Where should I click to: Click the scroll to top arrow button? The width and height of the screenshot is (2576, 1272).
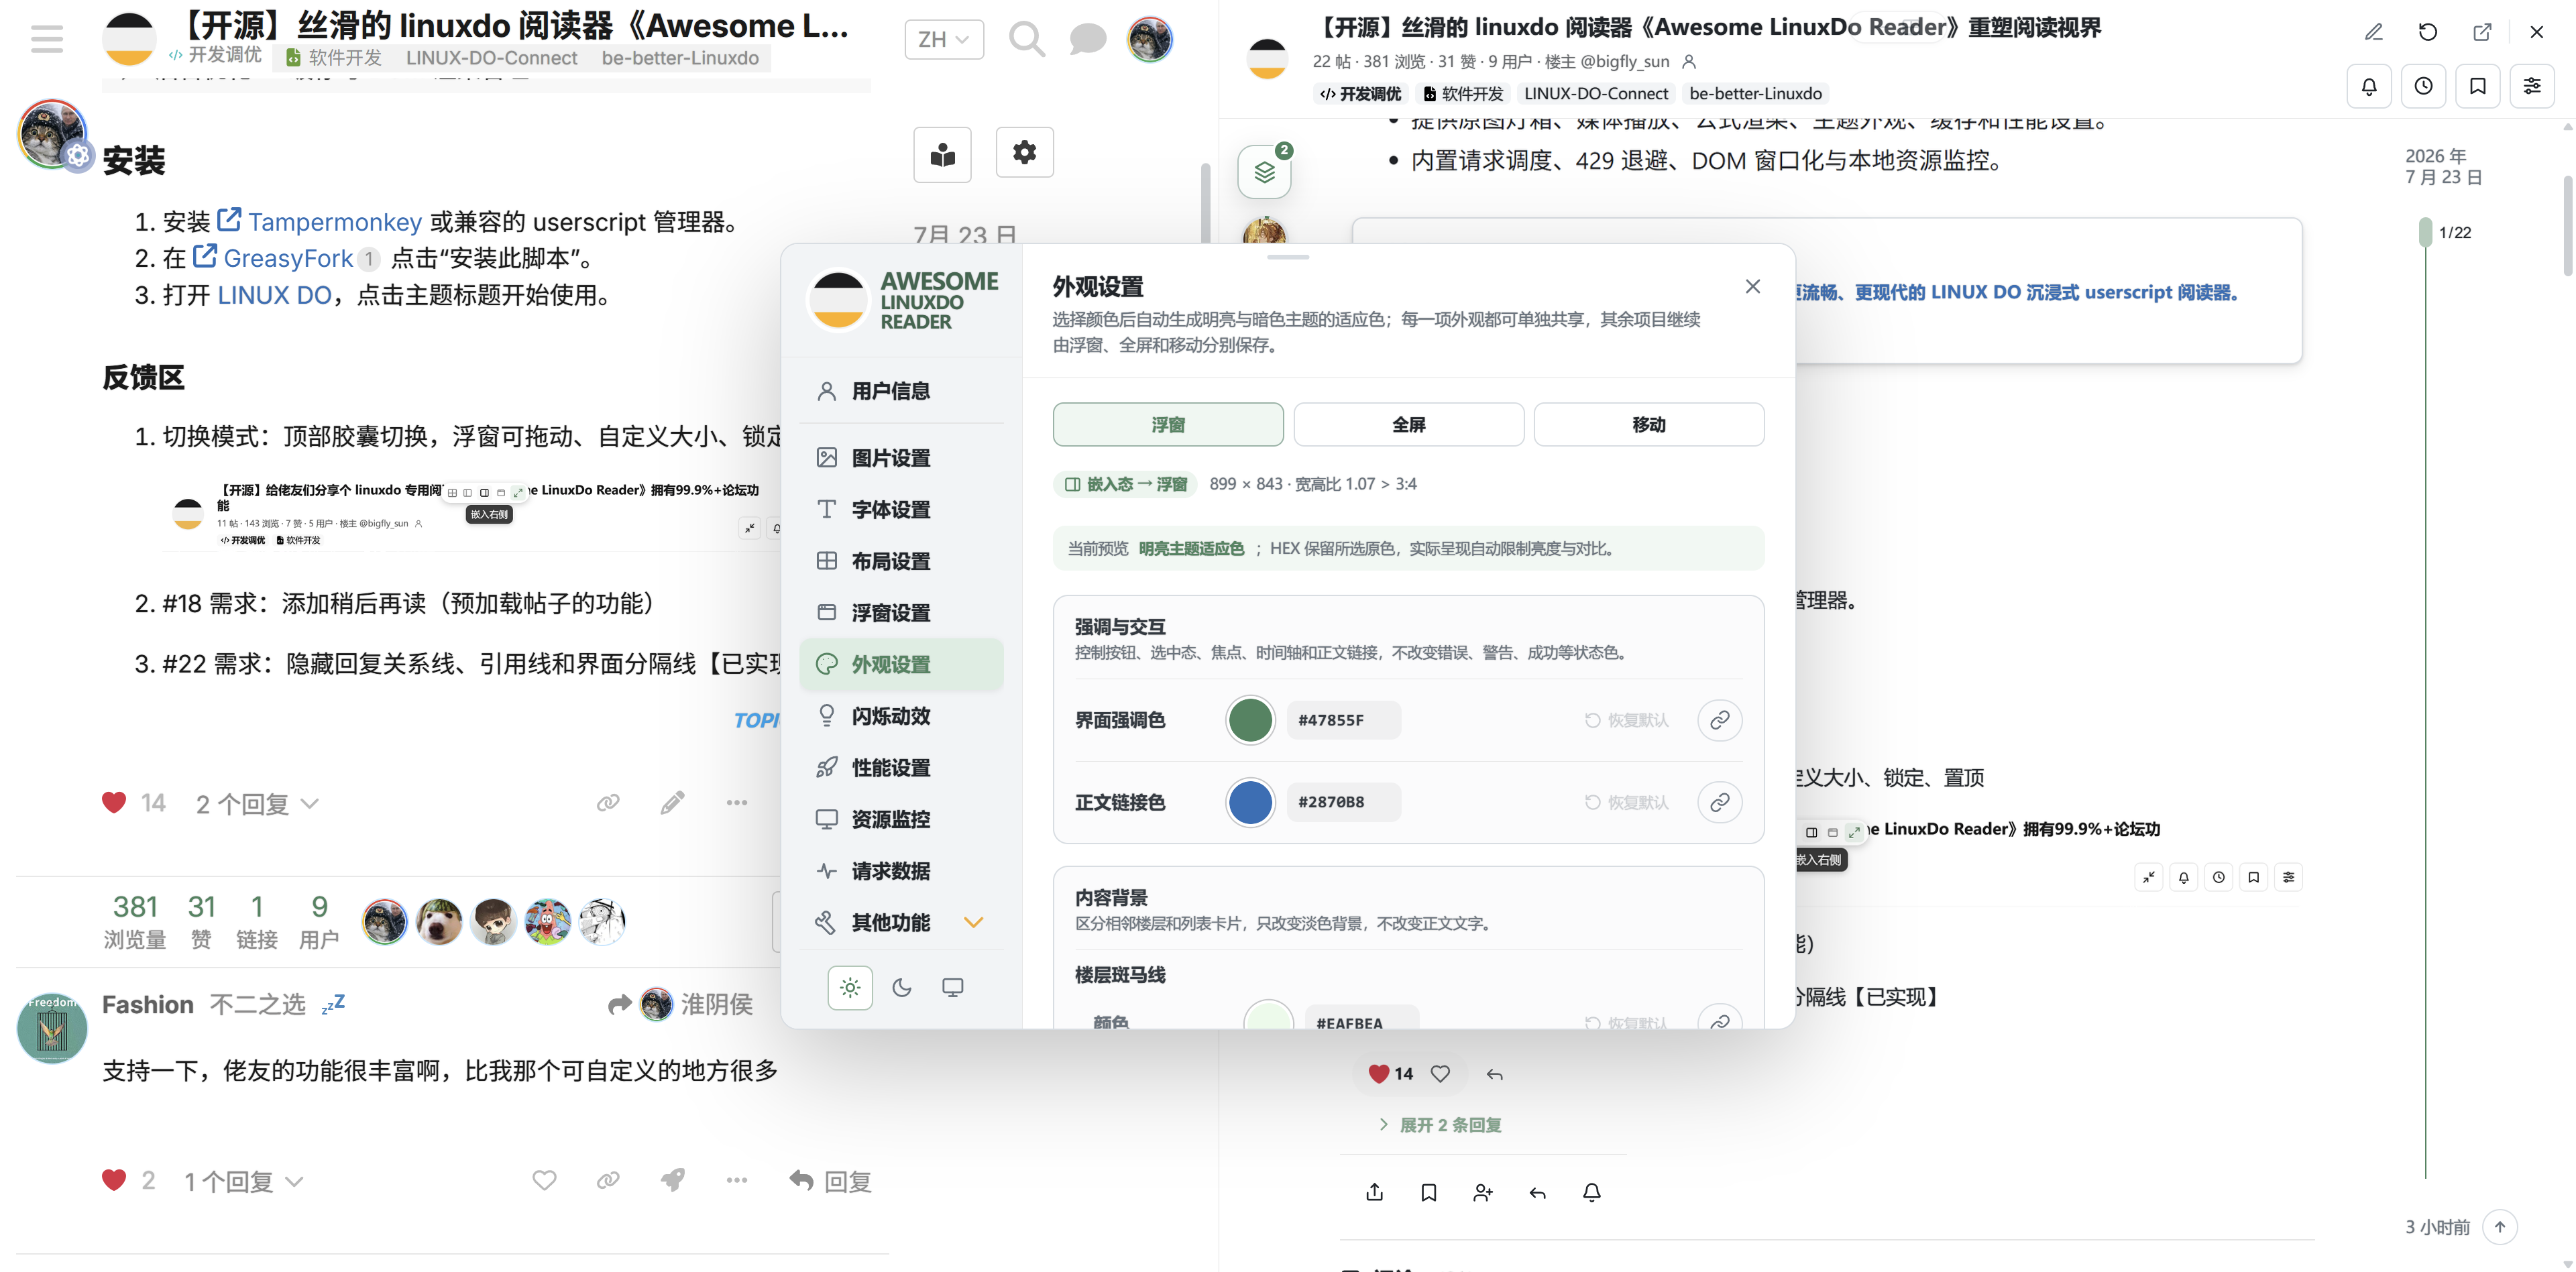(x=2500, y=1227)
